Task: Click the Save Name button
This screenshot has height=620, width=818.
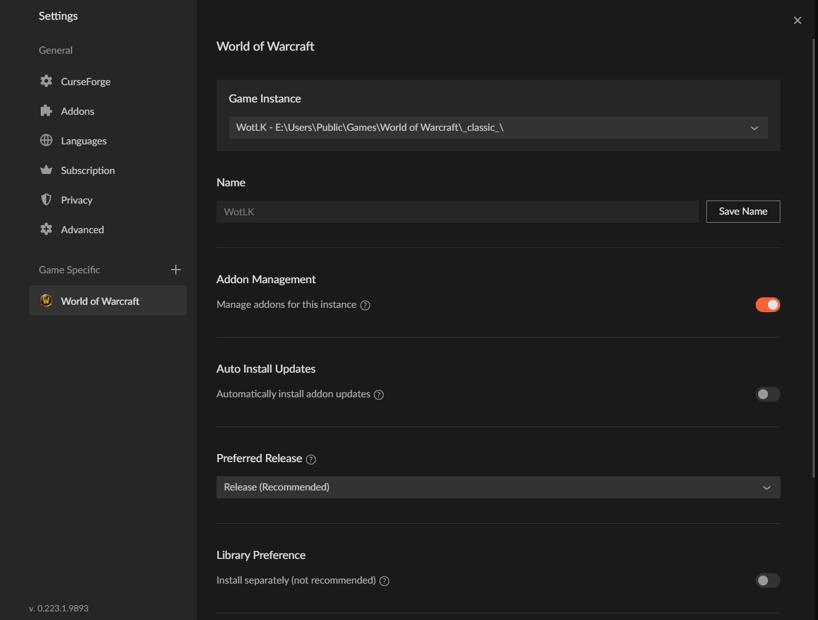Action: (743, 211)
